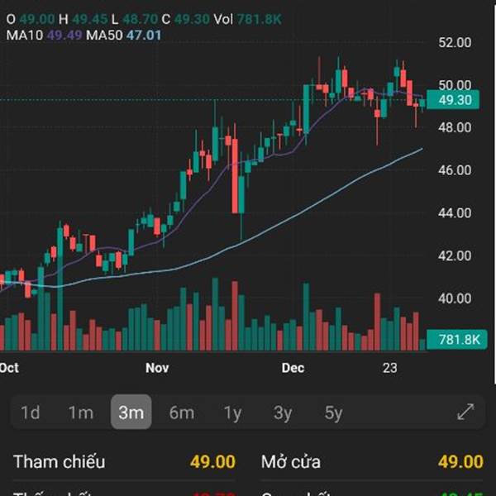Switch chart range to 3y
The width and height of the screenshot is (496, 496).
click(x=283, y=413)
